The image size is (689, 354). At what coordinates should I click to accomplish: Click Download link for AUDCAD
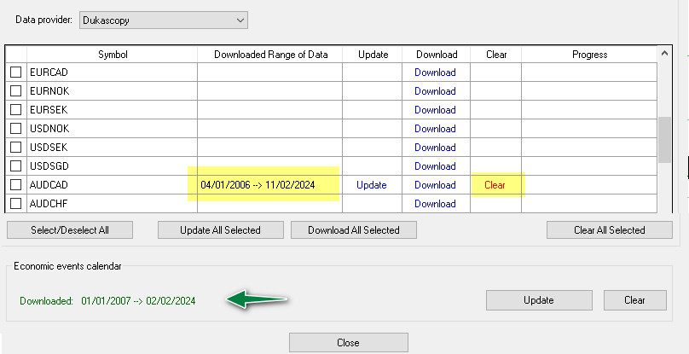[435, 185]
